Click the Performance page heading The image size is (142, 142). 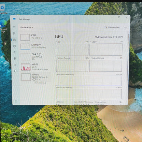[27, 27]
